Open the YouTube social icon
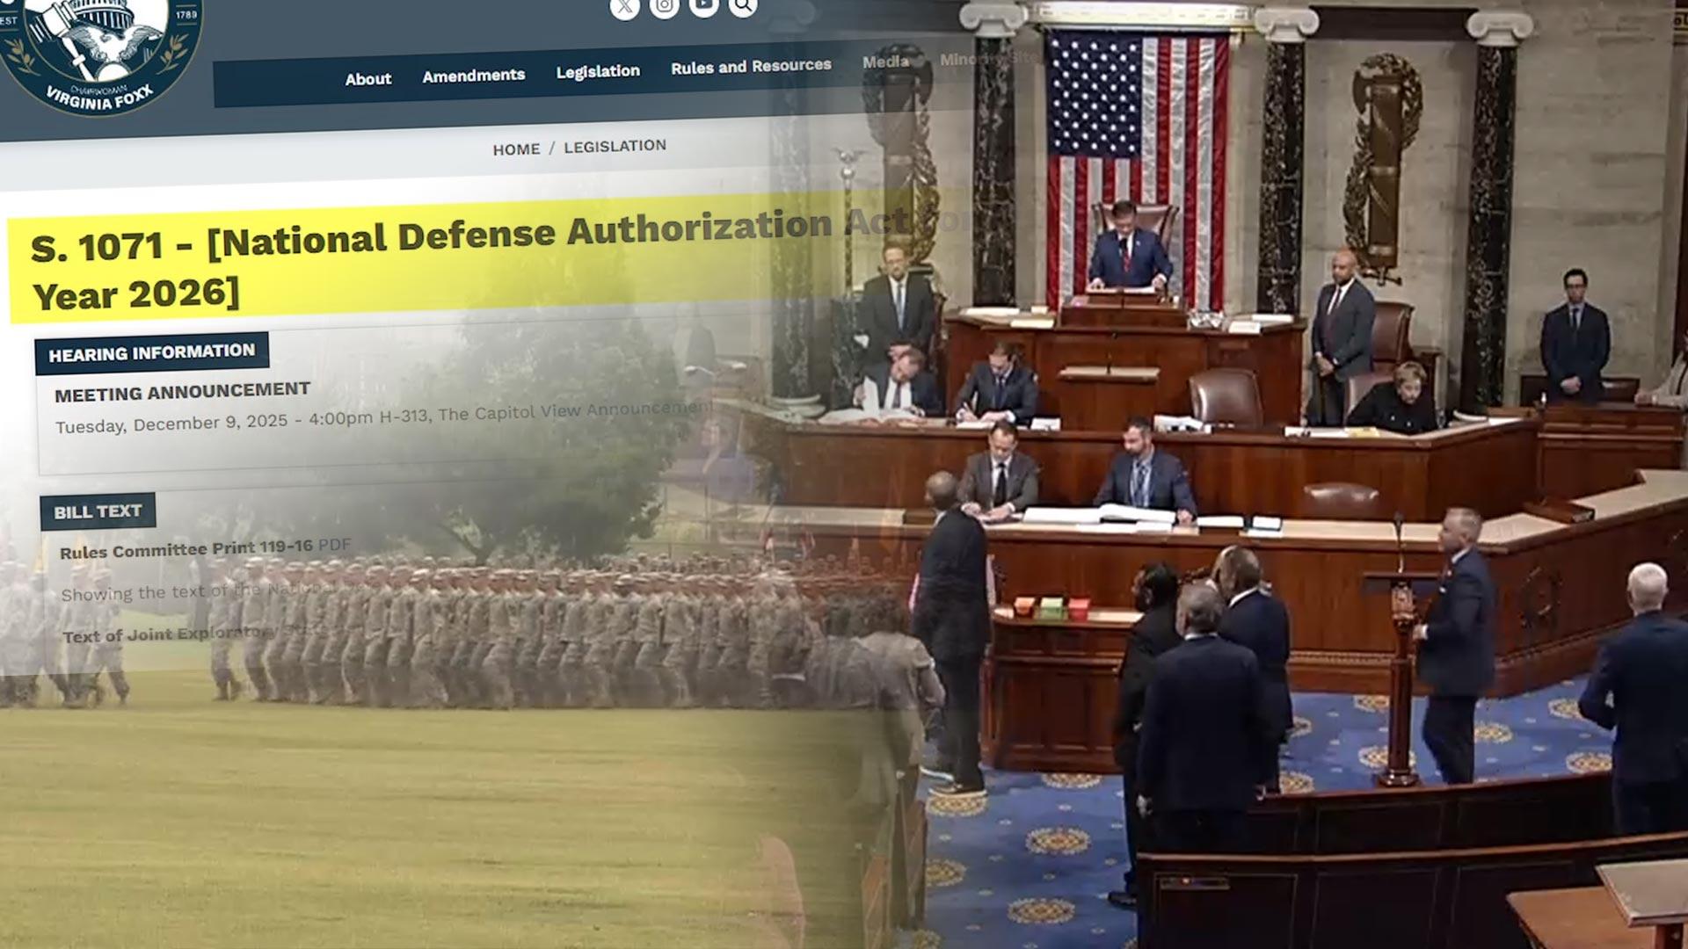Image resolution: width=1688 pixels, height=949 pixels. click(x=703, y=6)
